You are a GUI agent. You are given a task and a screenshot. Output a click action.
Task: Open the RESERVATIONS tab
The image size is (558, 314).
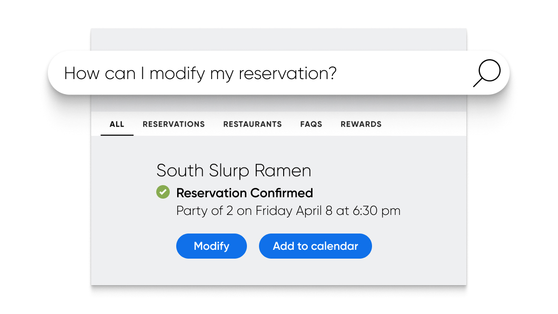click(174, 124)
